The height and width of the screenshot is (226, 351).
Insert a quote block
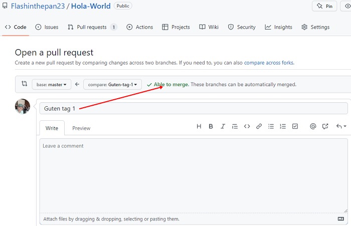tap(235, 126)
